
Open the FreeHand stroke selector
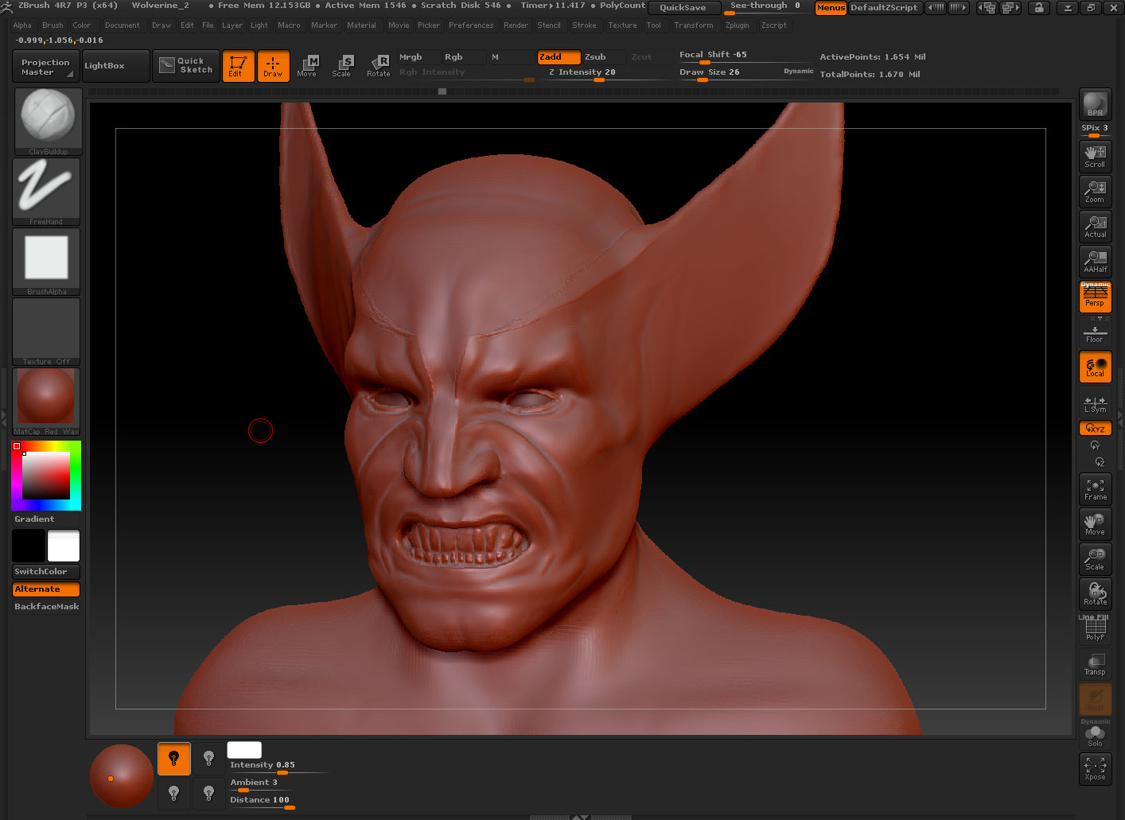click(47, 192)
